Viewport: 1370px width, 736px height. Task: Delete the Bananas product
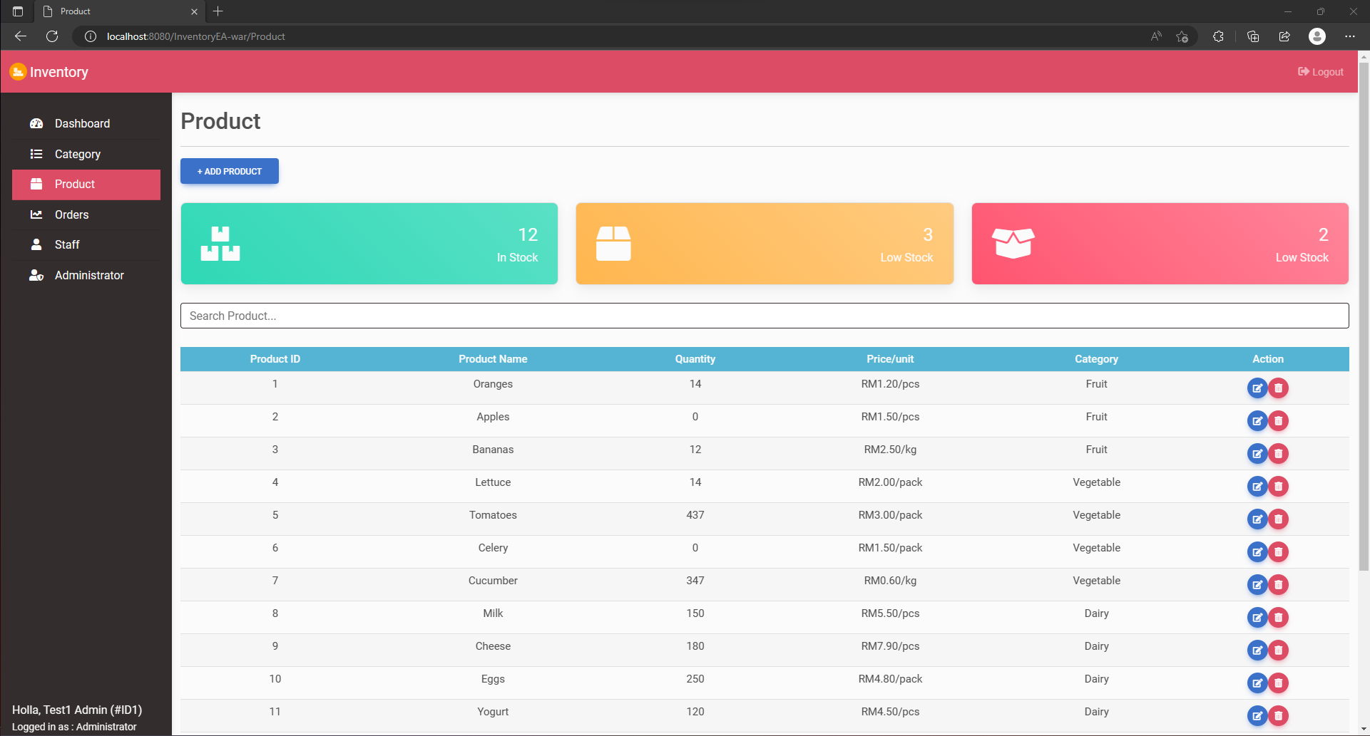coord(1278,454)
